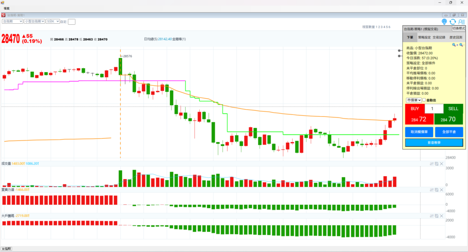468x252 pixels.
Task: Open settings sliders icon of 成交量 panel
Action: [x=431, y=164]
